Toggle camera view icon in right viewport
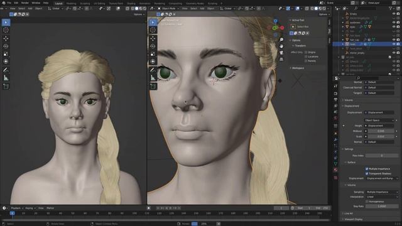Screen dimensions: 402x226 [x=281, y=53]
